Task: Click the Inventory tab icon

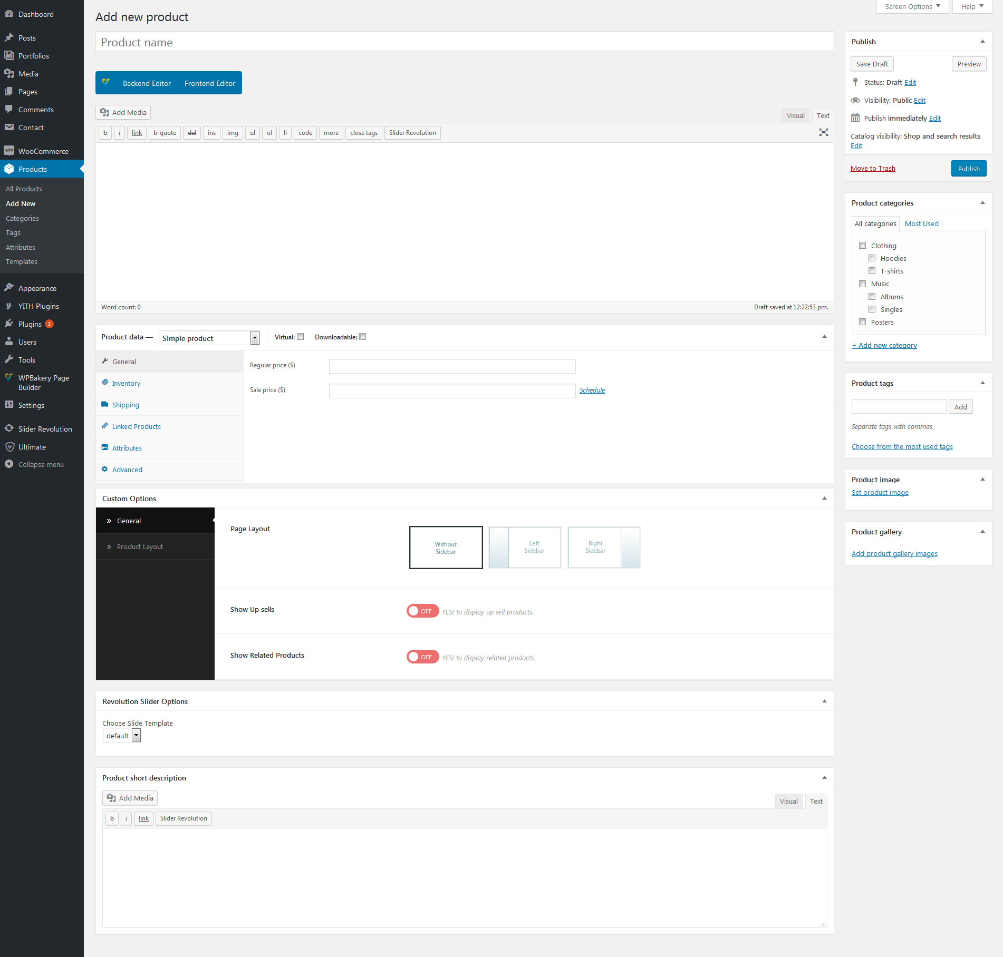Action: coord(105,383)
